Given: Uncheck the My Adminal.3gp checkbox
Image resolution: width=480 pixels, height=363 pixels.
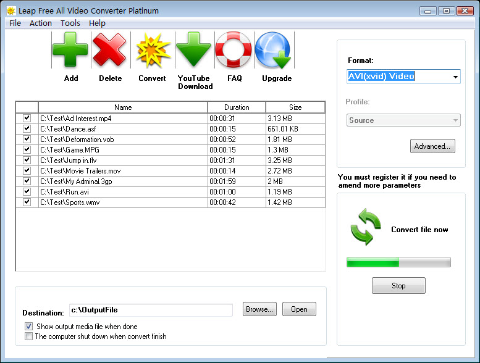Looking at the screenshot, I should tap(27, 181).
